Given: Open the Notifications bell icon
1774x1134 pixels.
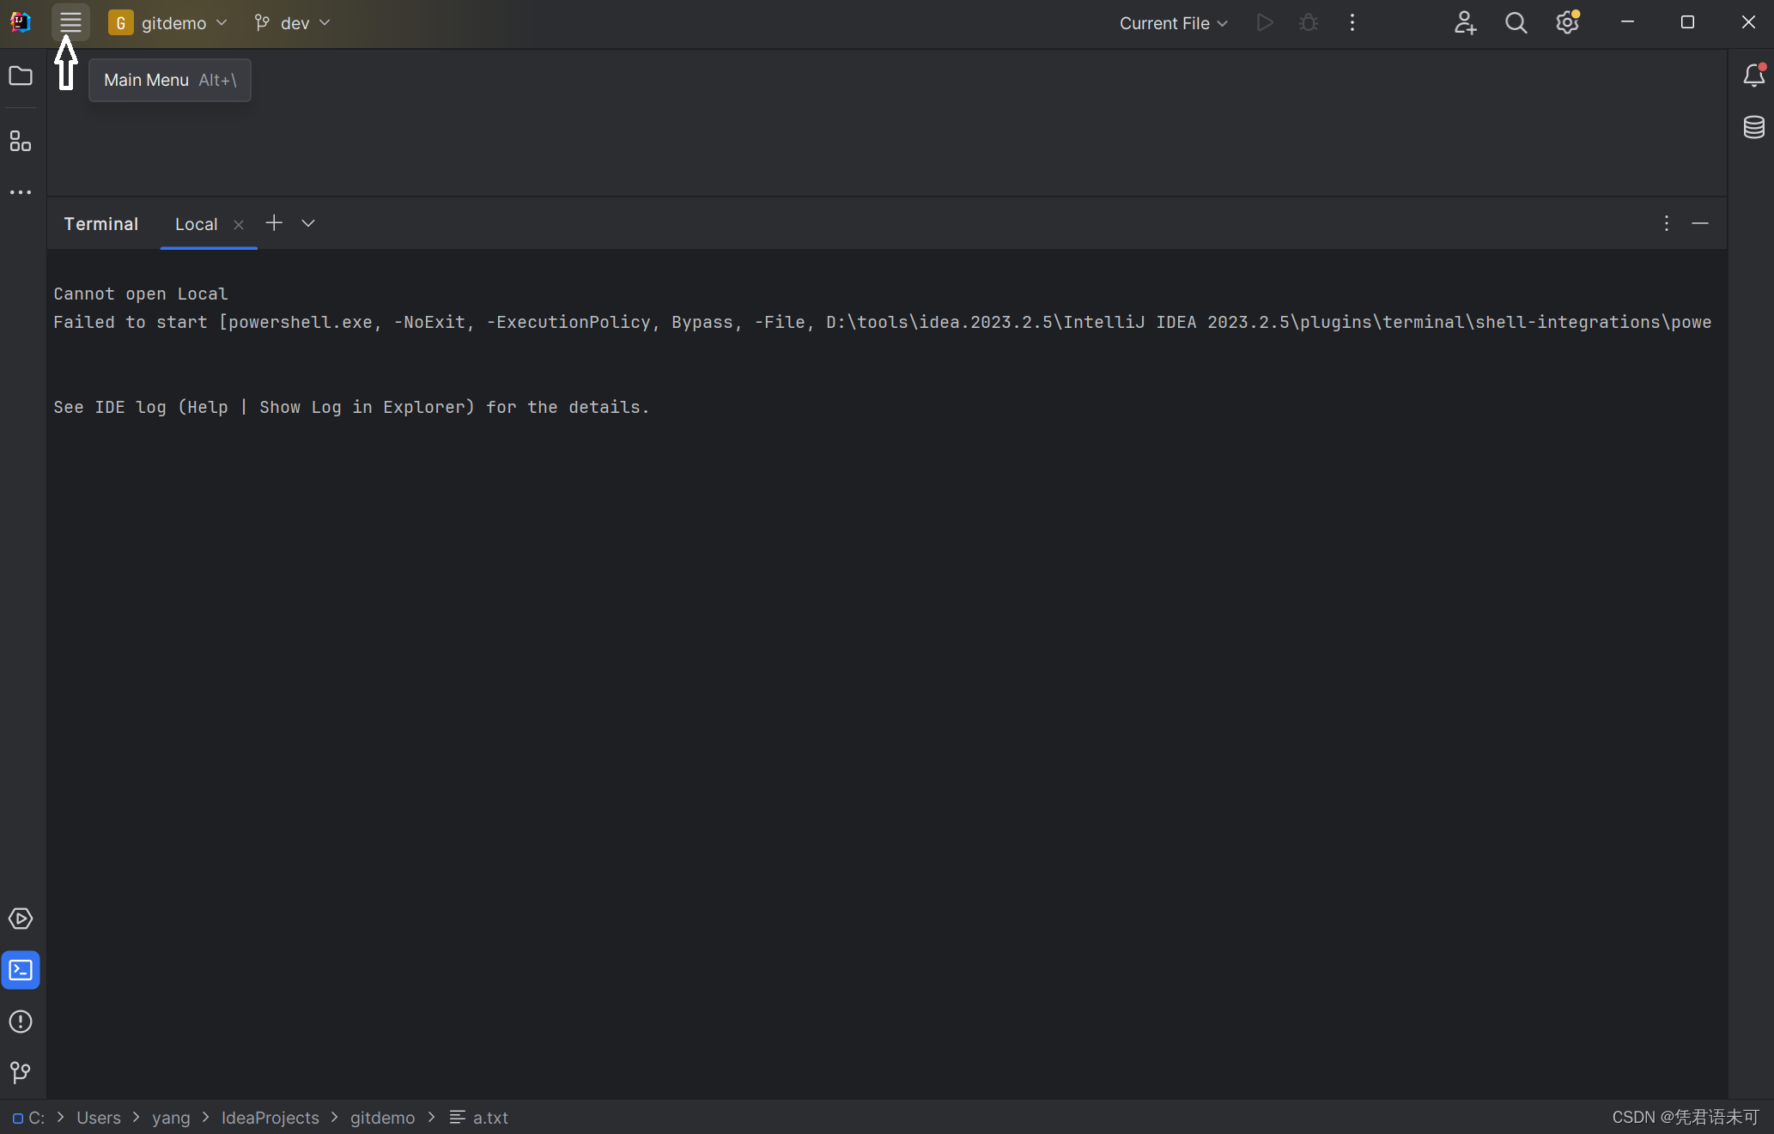Looking at the screenshot, I should pos(1753,76).
